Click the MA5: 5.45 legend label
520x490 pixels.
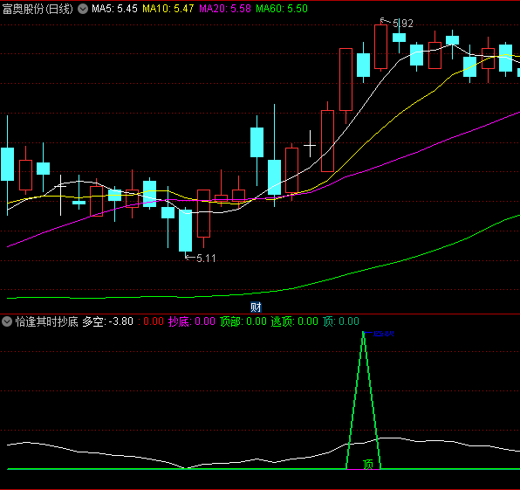[114, 9]
